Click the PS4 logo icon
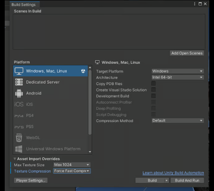214x191 pixels. (x=19, y=116)
